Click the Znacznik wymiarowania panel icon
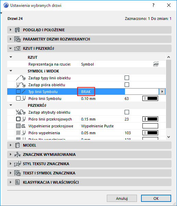Image resolution: width=177 pixels, height=206 pixels. (x=17, y=154)
